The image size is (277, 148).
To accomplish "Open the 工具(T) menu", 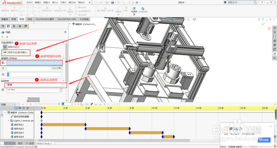I will [63, 2].
